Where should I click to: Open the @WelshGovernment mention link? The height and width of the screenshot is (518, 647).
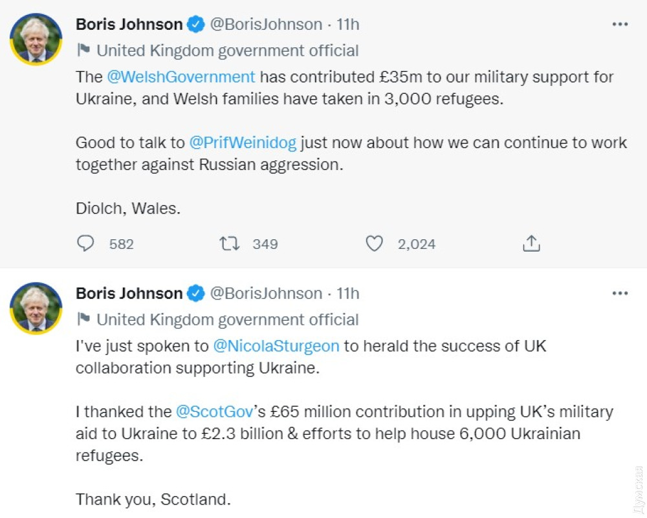coord(181,77)
